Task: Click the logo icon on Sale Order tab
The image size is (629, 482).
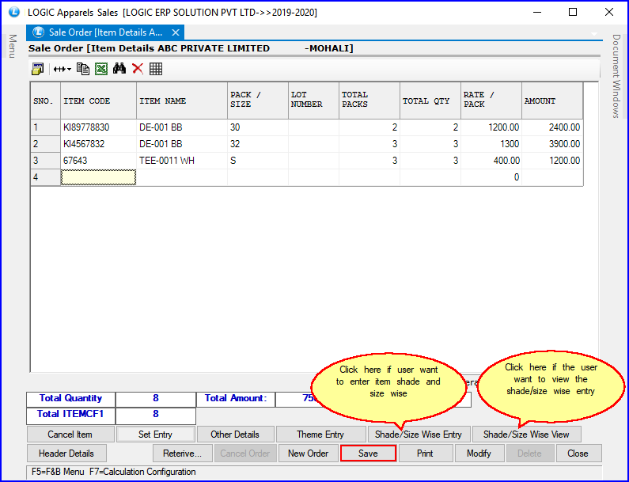Action: (38, 32)
